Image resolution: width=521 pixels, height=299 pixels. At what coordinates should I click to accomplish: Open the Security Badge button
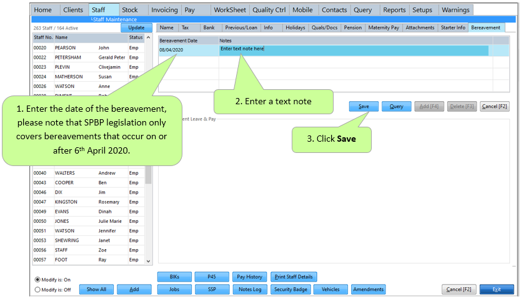click(291, 290)
